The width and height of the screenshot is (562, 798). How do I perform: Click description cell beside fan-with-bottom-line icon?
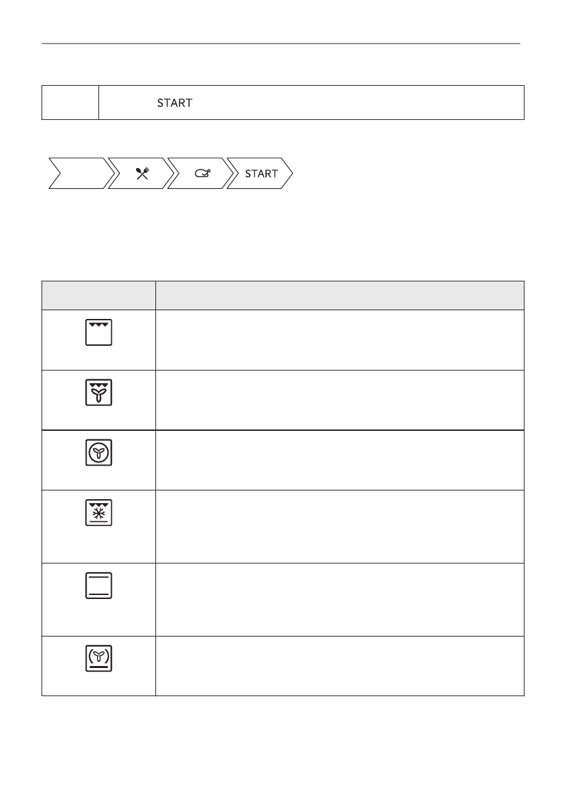(x=339, y=665)
